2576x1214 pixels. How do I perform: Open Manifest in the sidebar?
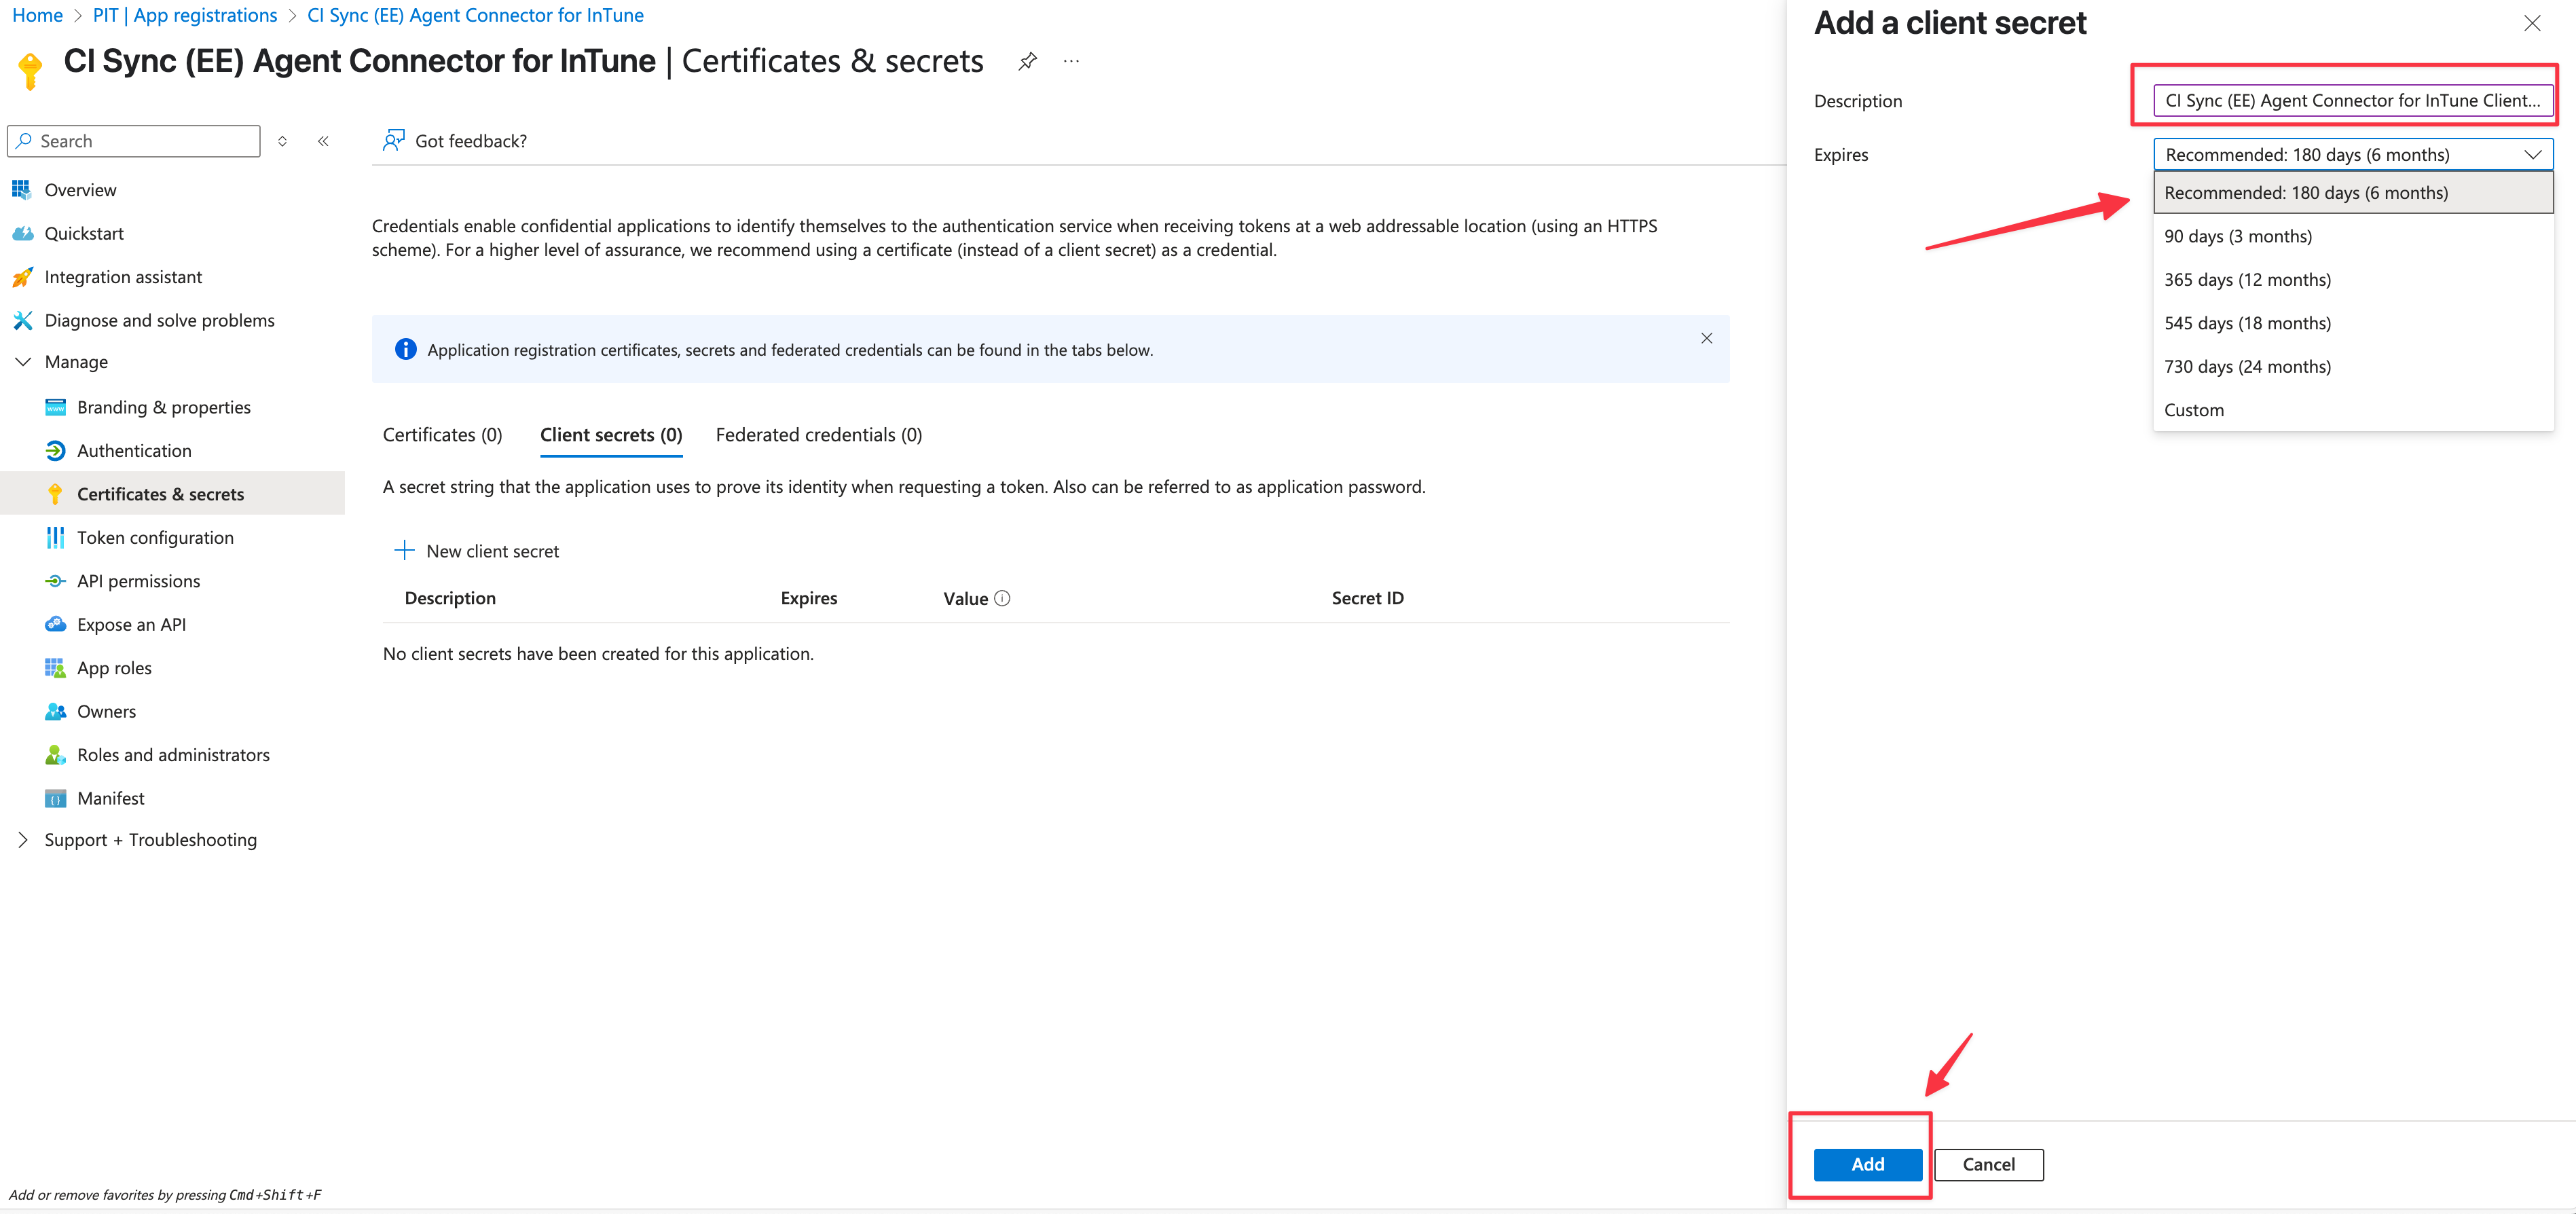click(x=111, y=798)
